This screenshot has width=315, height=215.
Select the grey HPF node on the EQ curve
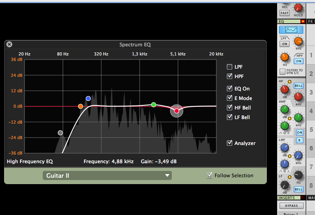point(60,133)
